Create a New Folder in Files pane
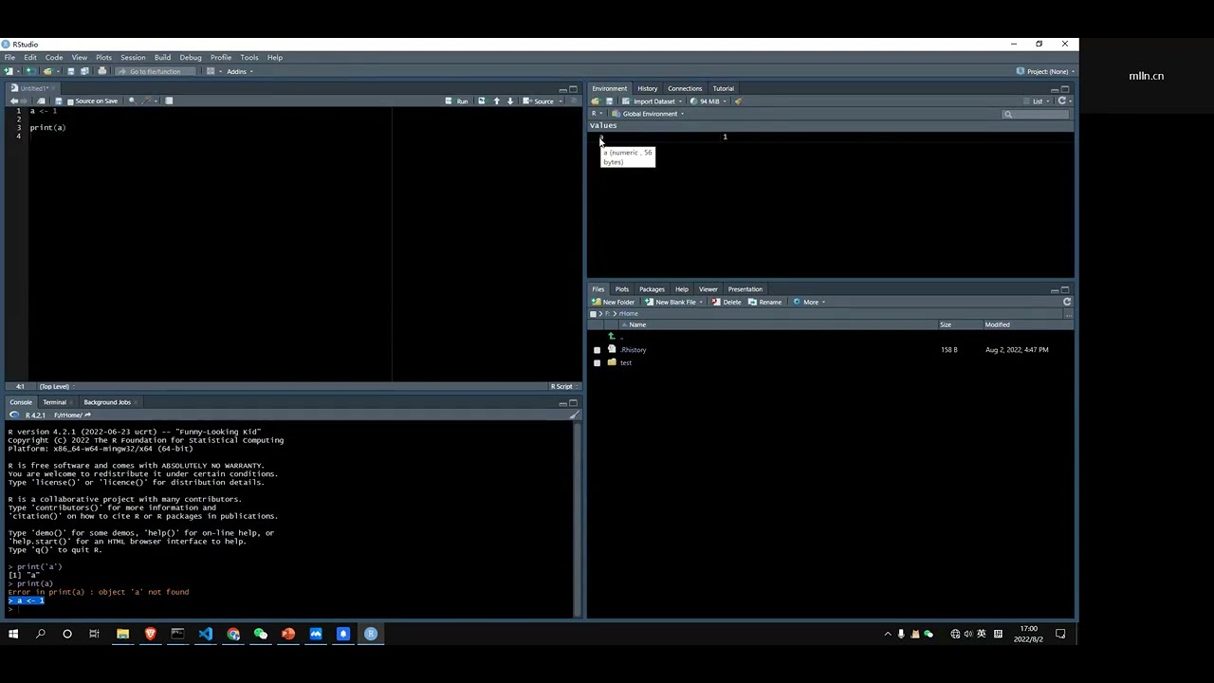 click(x=614, y=302)
